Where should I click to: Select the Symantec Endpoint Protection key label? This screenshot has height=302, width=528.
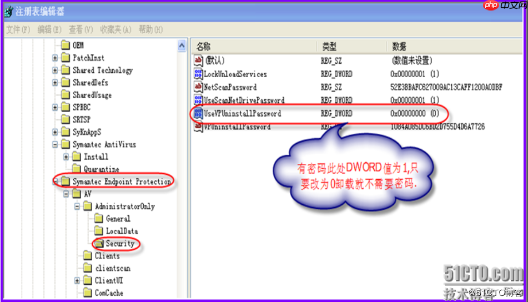pos(122,182)
